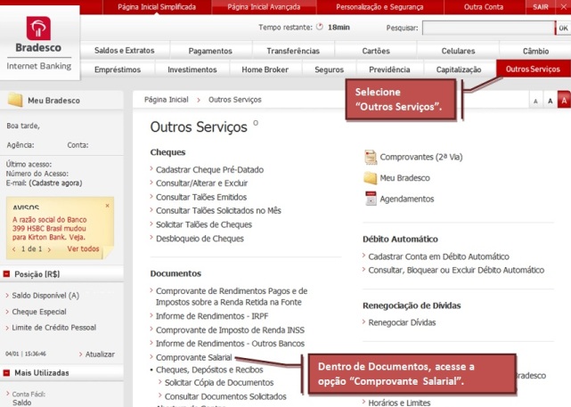
Task: Select the medium font size A
Action: [x=550, y=101]
